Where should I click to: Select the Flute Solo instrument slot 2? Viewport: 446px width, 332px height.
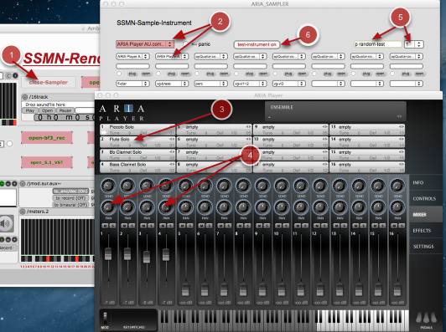click(137, 142)
